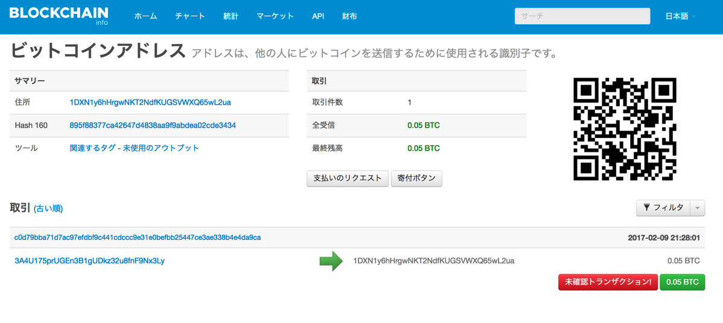Toggle sort order via 古い順 link
Image resolution: width=723 pixels, height=323 pixels.
pos(48,209)
